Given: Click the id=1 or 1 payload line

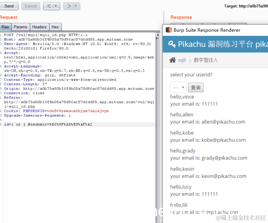Looking at the screenshot, I should pyautogui.click(x=48, y=125).
